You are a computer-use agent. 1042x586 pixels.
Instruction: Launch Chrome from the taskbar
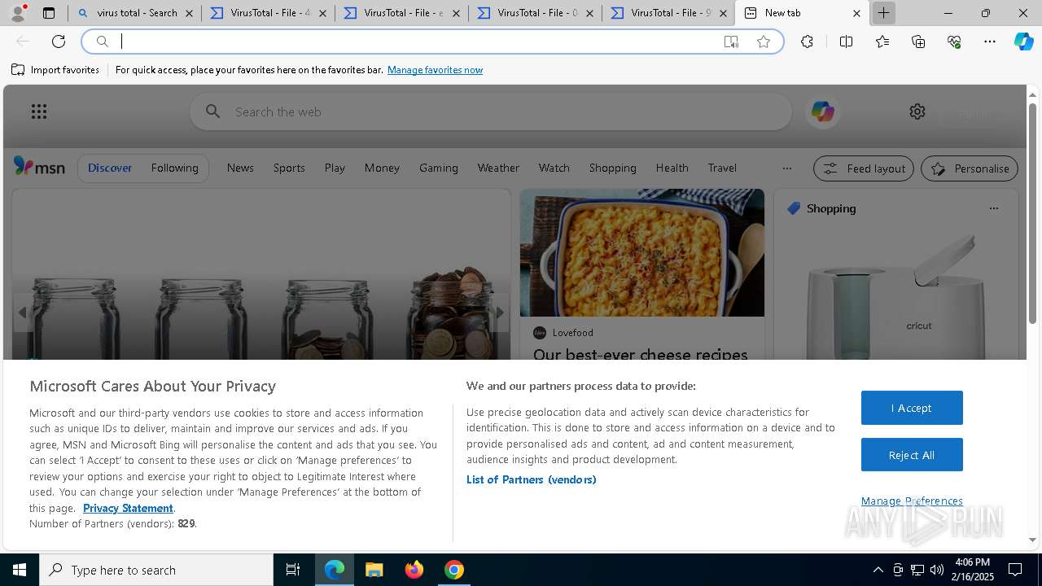click(x=454, y=570)
